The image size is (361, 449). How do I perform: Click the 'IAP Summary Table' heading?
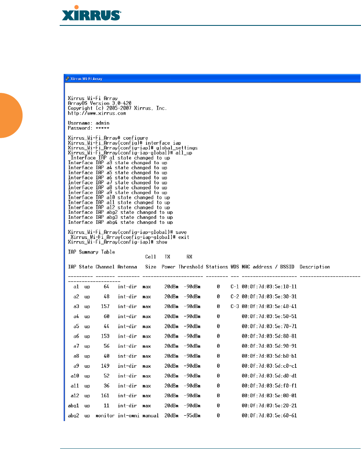pyautogui.click(x=91, y=252)
